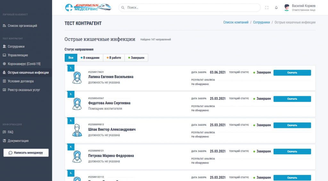Open 'Сотрудники' in the sidebar
The width and height of the screenshot is (328, 181).
(x=16, y=46)
